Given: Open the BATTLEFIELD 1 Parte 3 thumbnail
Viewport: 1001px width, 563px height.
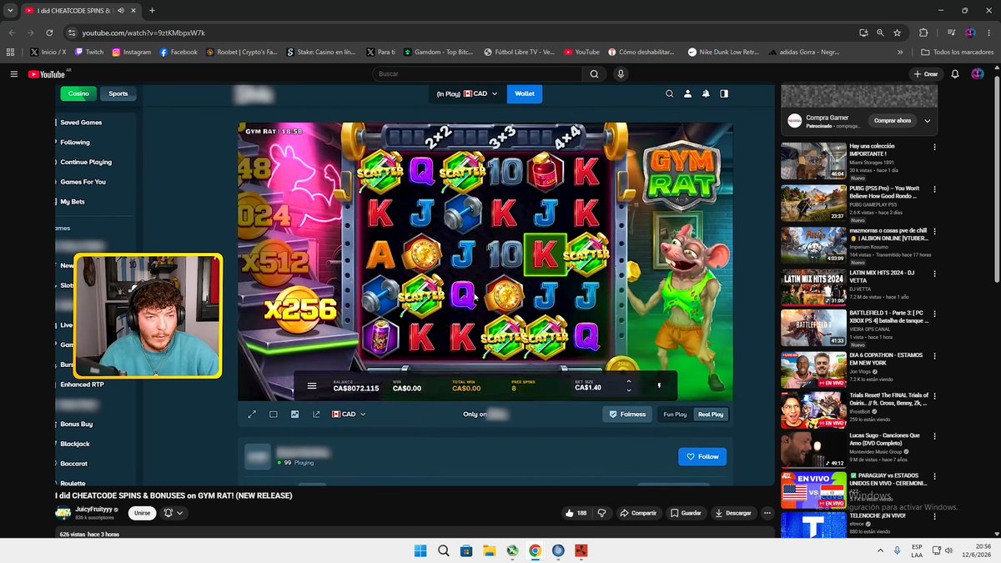Looking at the screenshot, I should (813, 328).
